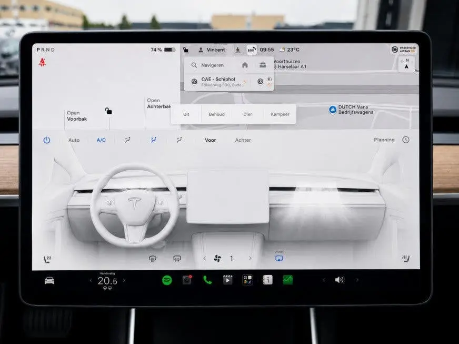Open the dashcam camera app
Viewport: 459px width, 344px height.
point(187,280)
